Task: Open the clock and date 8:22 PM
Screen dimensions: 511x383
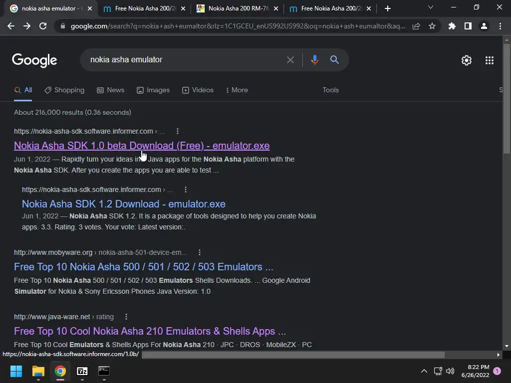Action: (x=475, y=371)
